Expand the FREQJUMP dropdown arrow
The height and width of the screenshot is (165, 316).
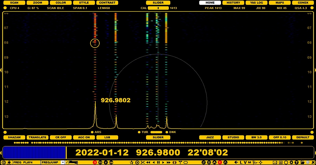pos(63,162)
